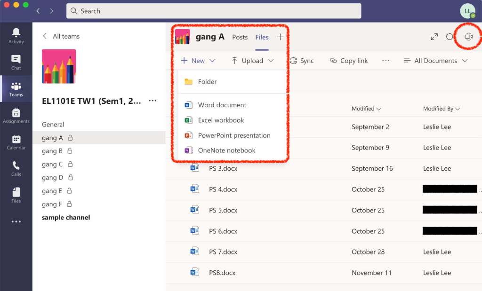Switch to the Posts tab
482x291 pixels.
coord(240,37)
